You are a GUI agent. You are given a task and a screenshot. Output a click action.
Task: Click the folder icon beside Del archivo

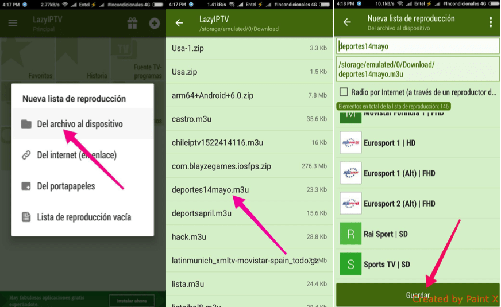[26, 124]
